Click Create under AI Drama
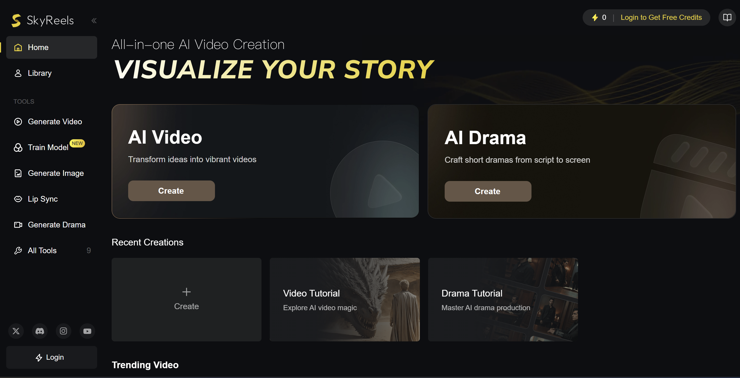Screen dimensions: 740x378 pos(488,191)
